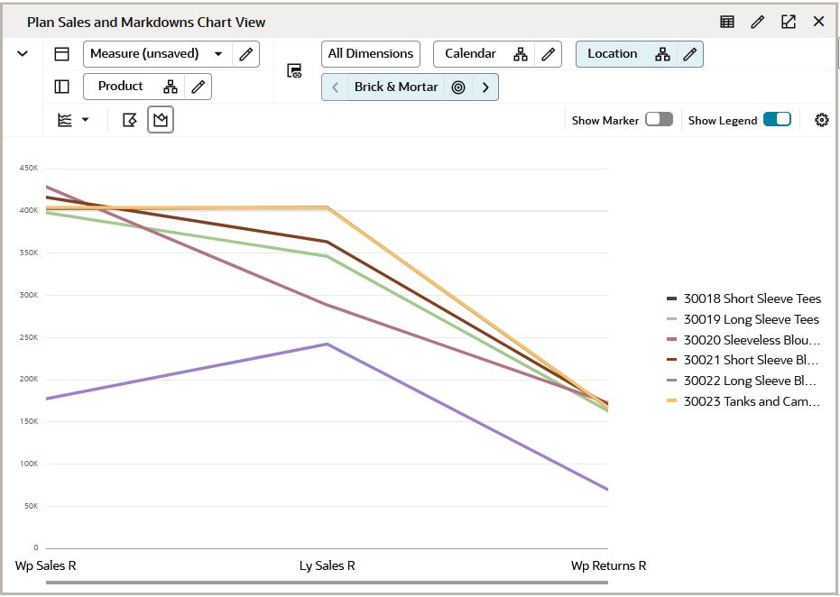Open the Measure (unsaved) dropdown

pos(219,54)
